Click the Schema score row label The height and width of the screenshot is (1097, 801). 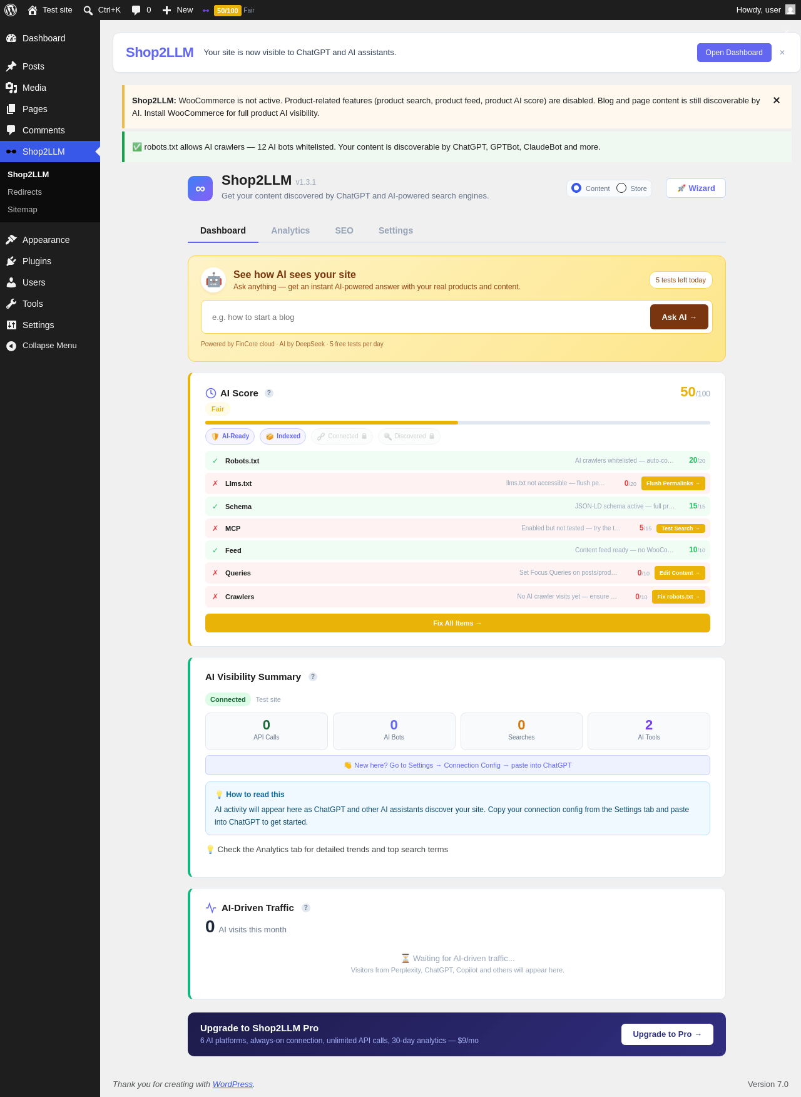(238, 507)
